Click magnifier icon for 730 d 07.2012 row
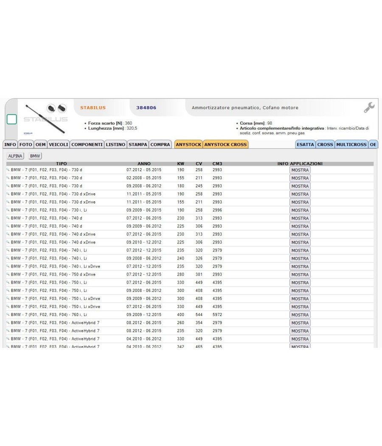 (8, 170)
